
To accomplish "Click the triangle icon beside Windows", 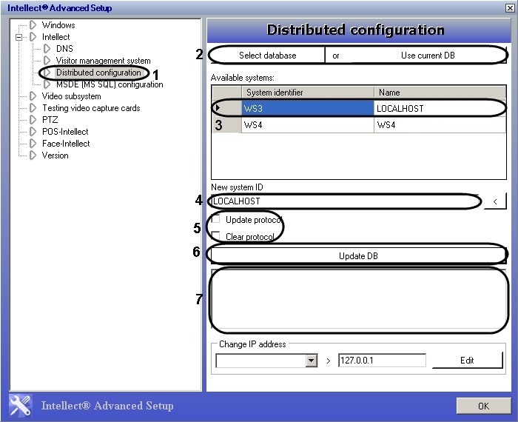I will pos(33,24).
